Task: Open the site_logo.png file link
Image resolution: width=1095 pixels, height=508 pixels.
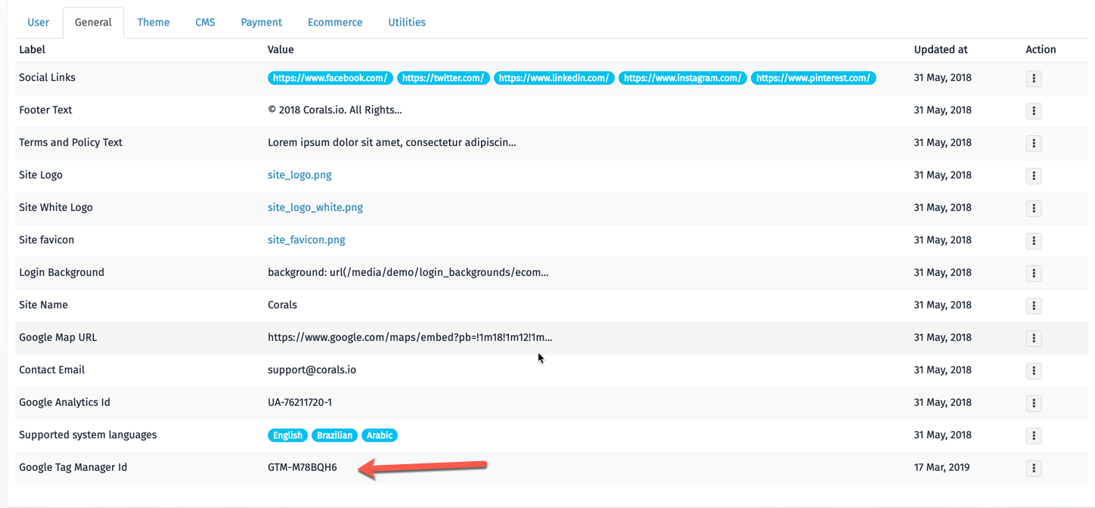Action: click(x=299, y=175)
